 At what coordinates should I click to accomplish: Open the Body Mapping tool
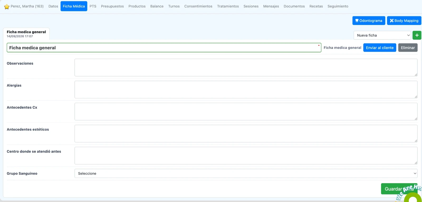coord(404,21)
